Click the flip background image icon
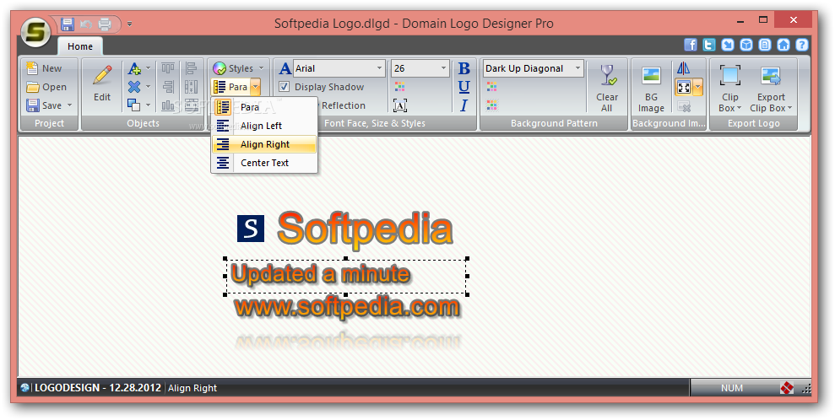This screenshot has width=835, height=420. pyautogui.click(x=683, y=68)
